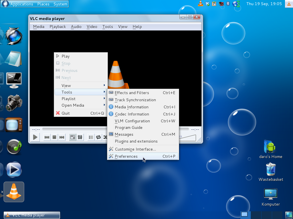
Task: Open the Wastebasket desktop icon
Action: pos(270,170)
